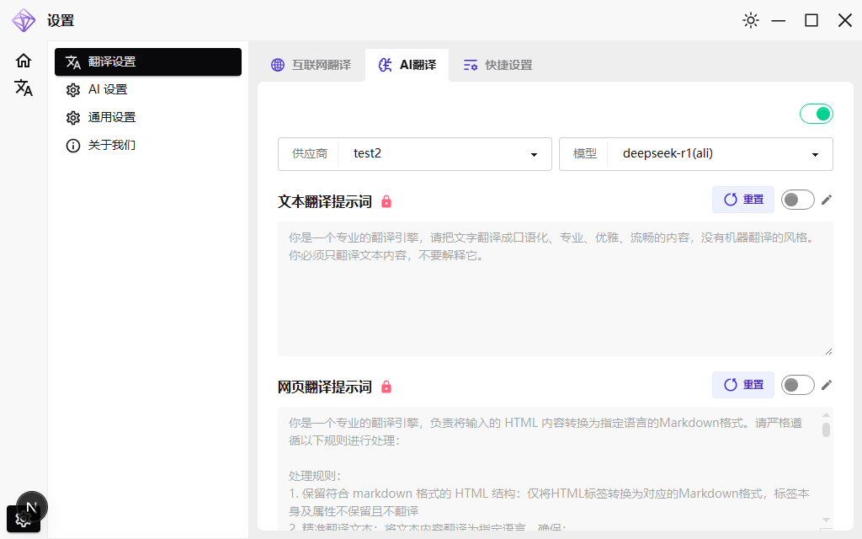Switch to the 快捷设置 tab
The width and height of the screenshot is (862, 539).
pyautogui.click(x=497, y=64)
